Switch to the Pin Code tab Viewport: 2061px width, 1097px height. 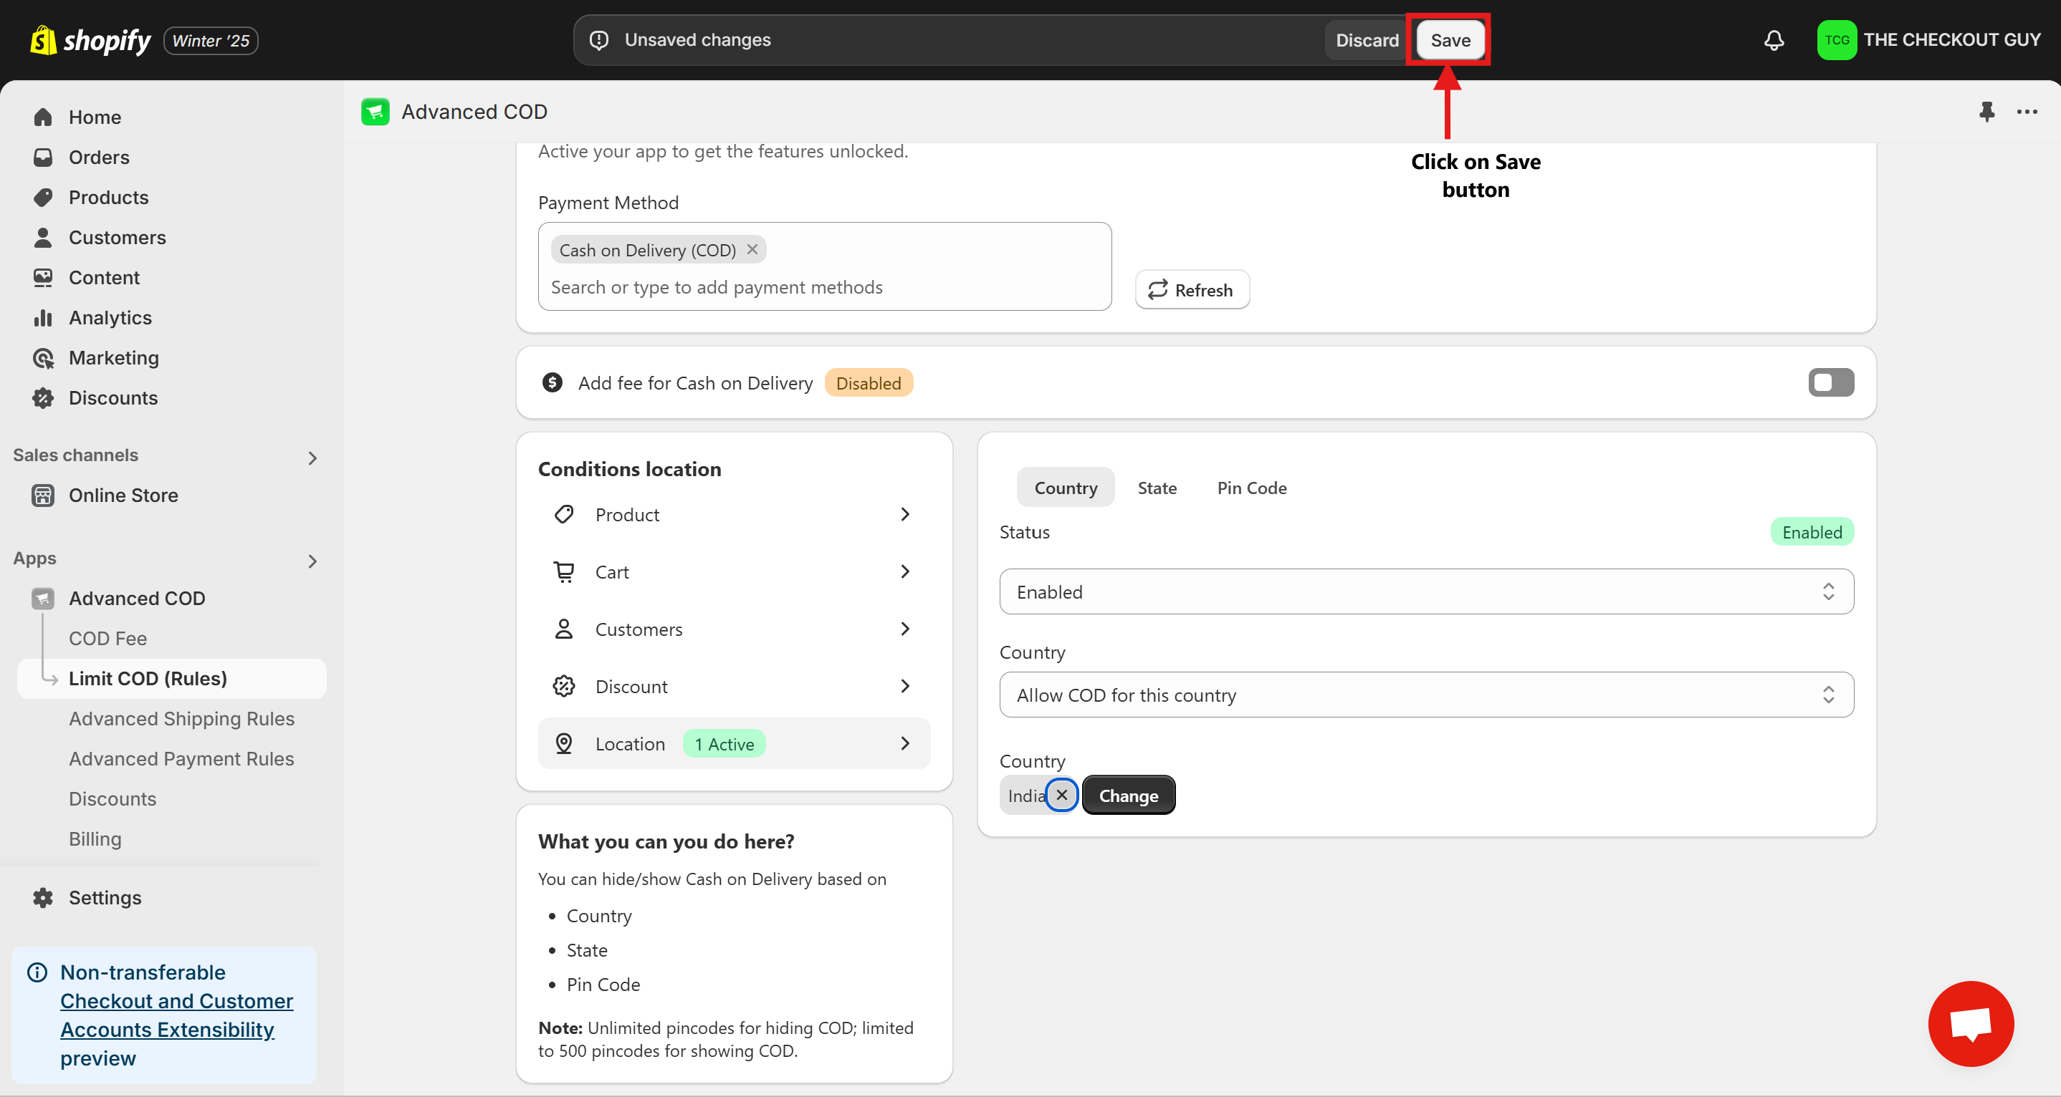click(1251, 488)
